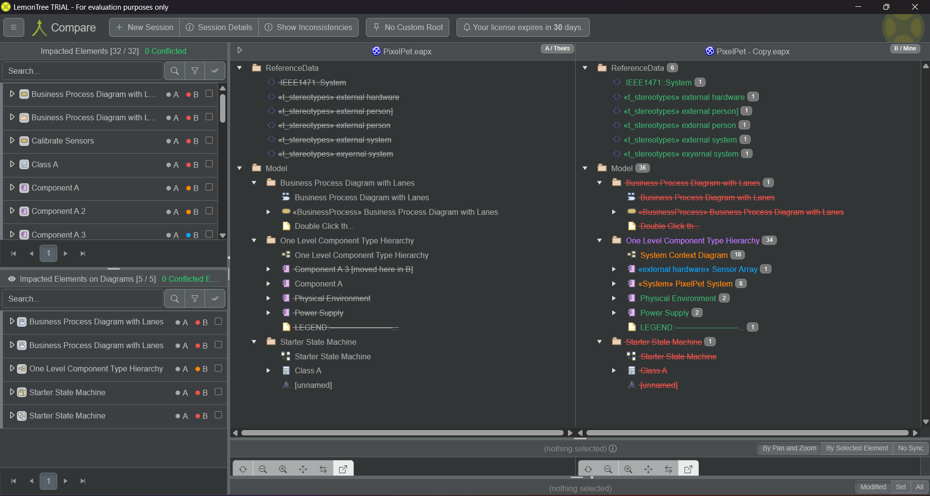Click the double-checkmark select-all icon
930x496 pixels.
coord(215,71)
